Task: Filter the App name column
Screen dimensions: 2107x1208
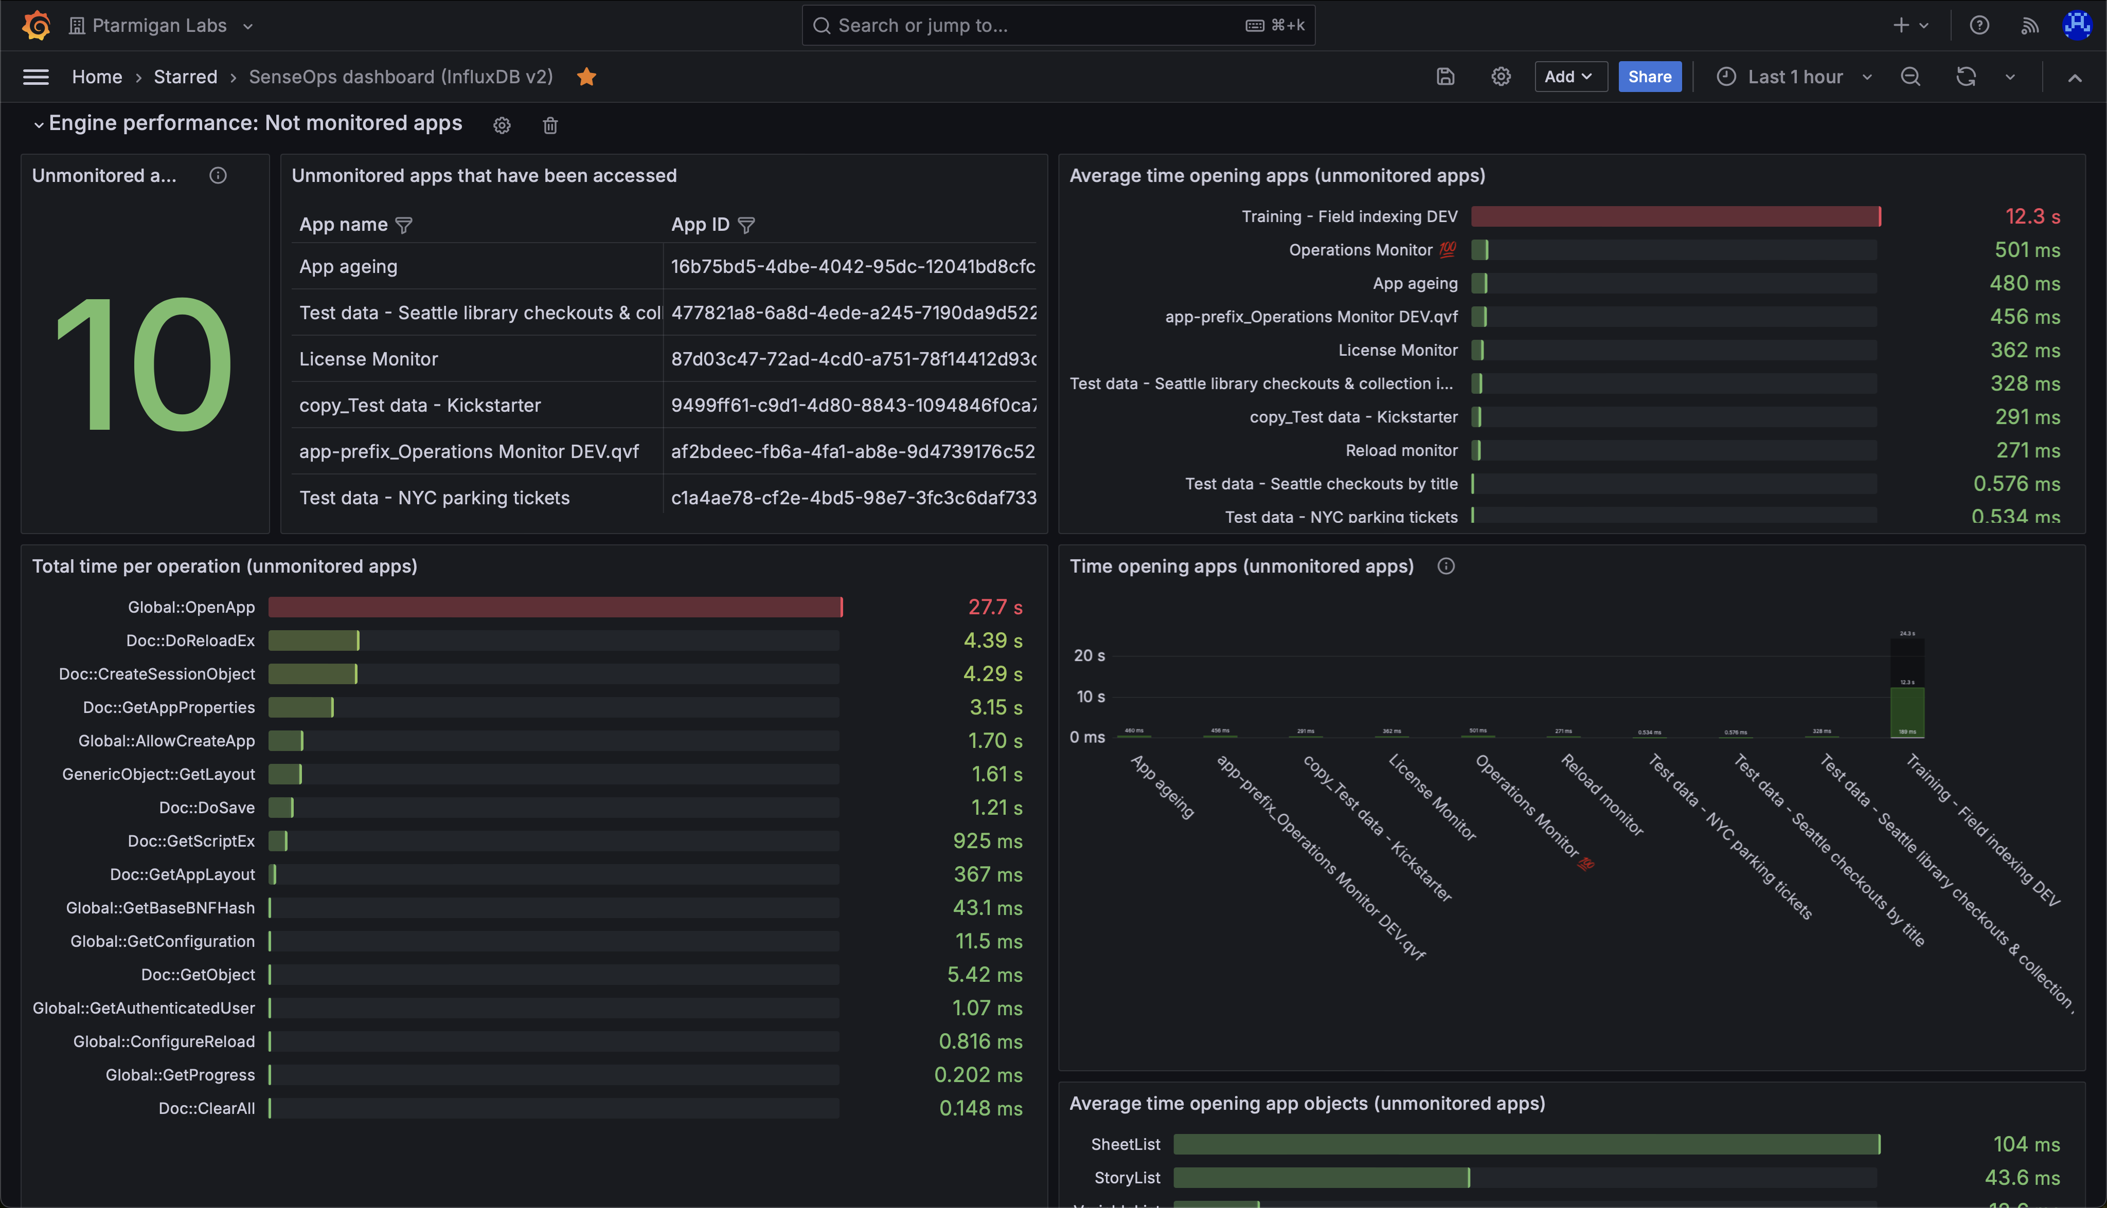Action: tap(404, 224)
